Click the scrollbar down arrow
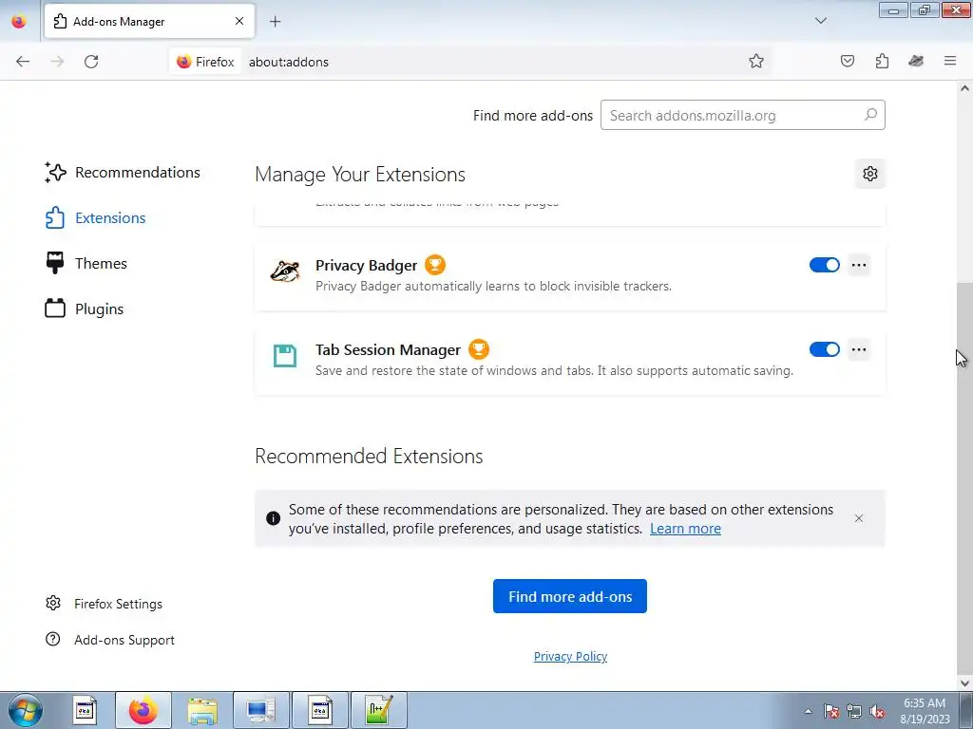Image resolution: width=973 pixels, height=729 pixels. click(964, 683)
